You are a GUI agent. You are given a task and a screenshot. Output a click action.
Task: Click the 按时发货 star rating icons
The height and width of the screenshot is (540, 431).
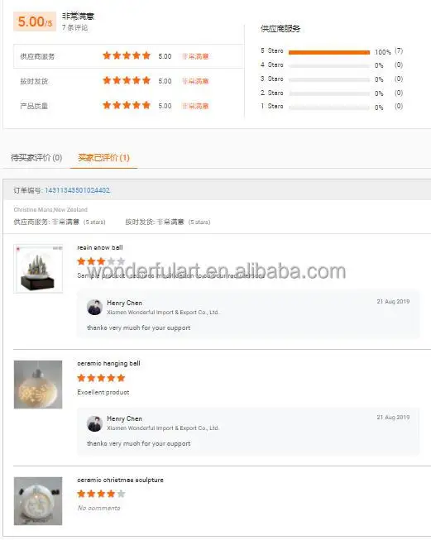pos(127,80)
